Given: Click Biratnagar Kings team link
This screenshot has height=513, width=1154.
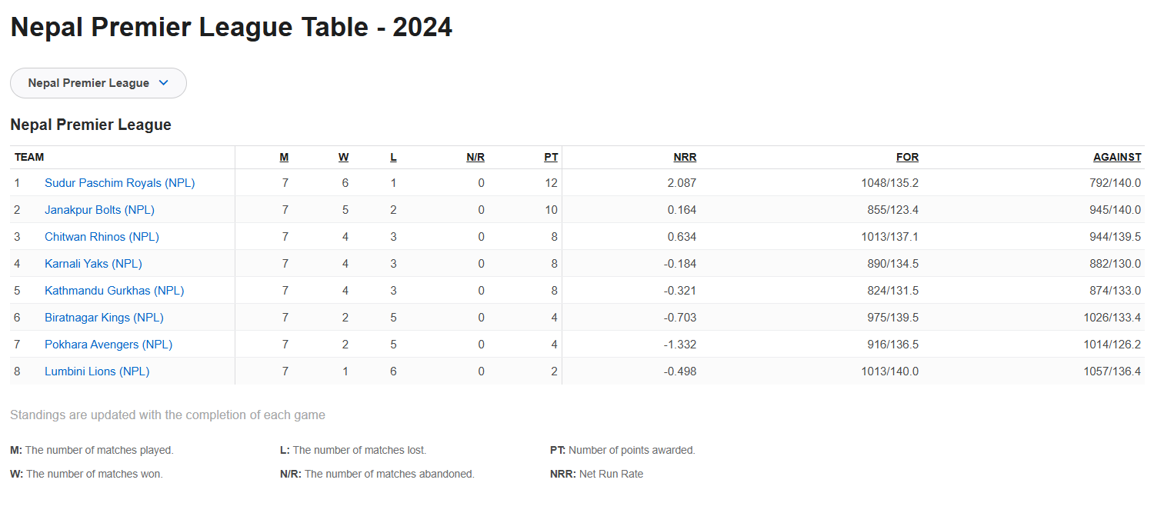Looking at the screenshot, I should (104, 318).
